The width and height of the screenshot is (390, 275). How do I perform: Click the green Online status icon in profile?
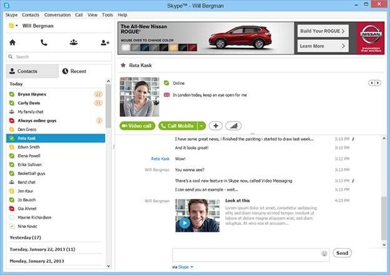pos(166,83)
